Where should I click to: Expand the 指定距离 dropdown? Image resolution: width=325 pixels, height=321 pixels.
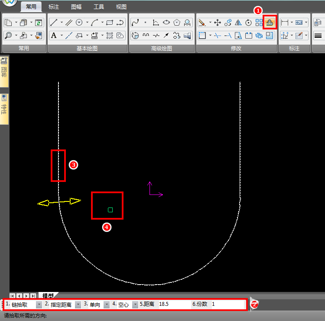pos(78,305)
